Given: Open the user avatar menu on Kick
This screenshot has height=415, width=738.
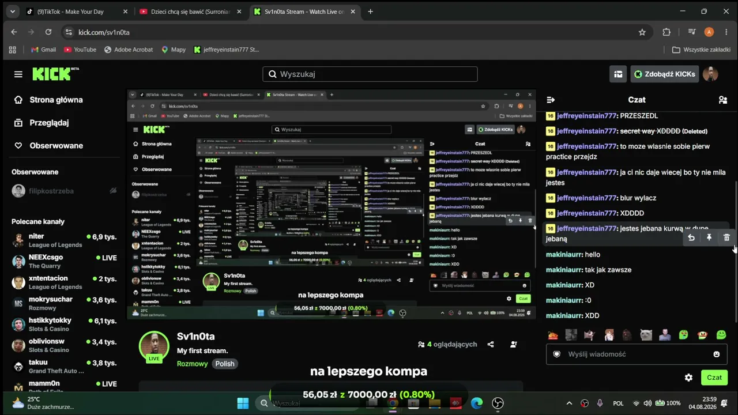Looking at the screenshot, I should (x=710, y=74).
